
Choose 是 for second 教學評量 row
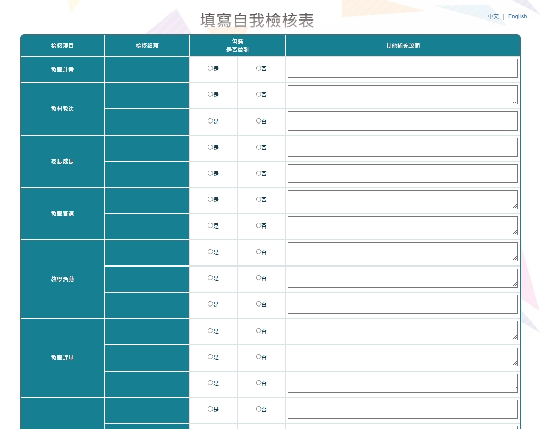pos(210,356)
